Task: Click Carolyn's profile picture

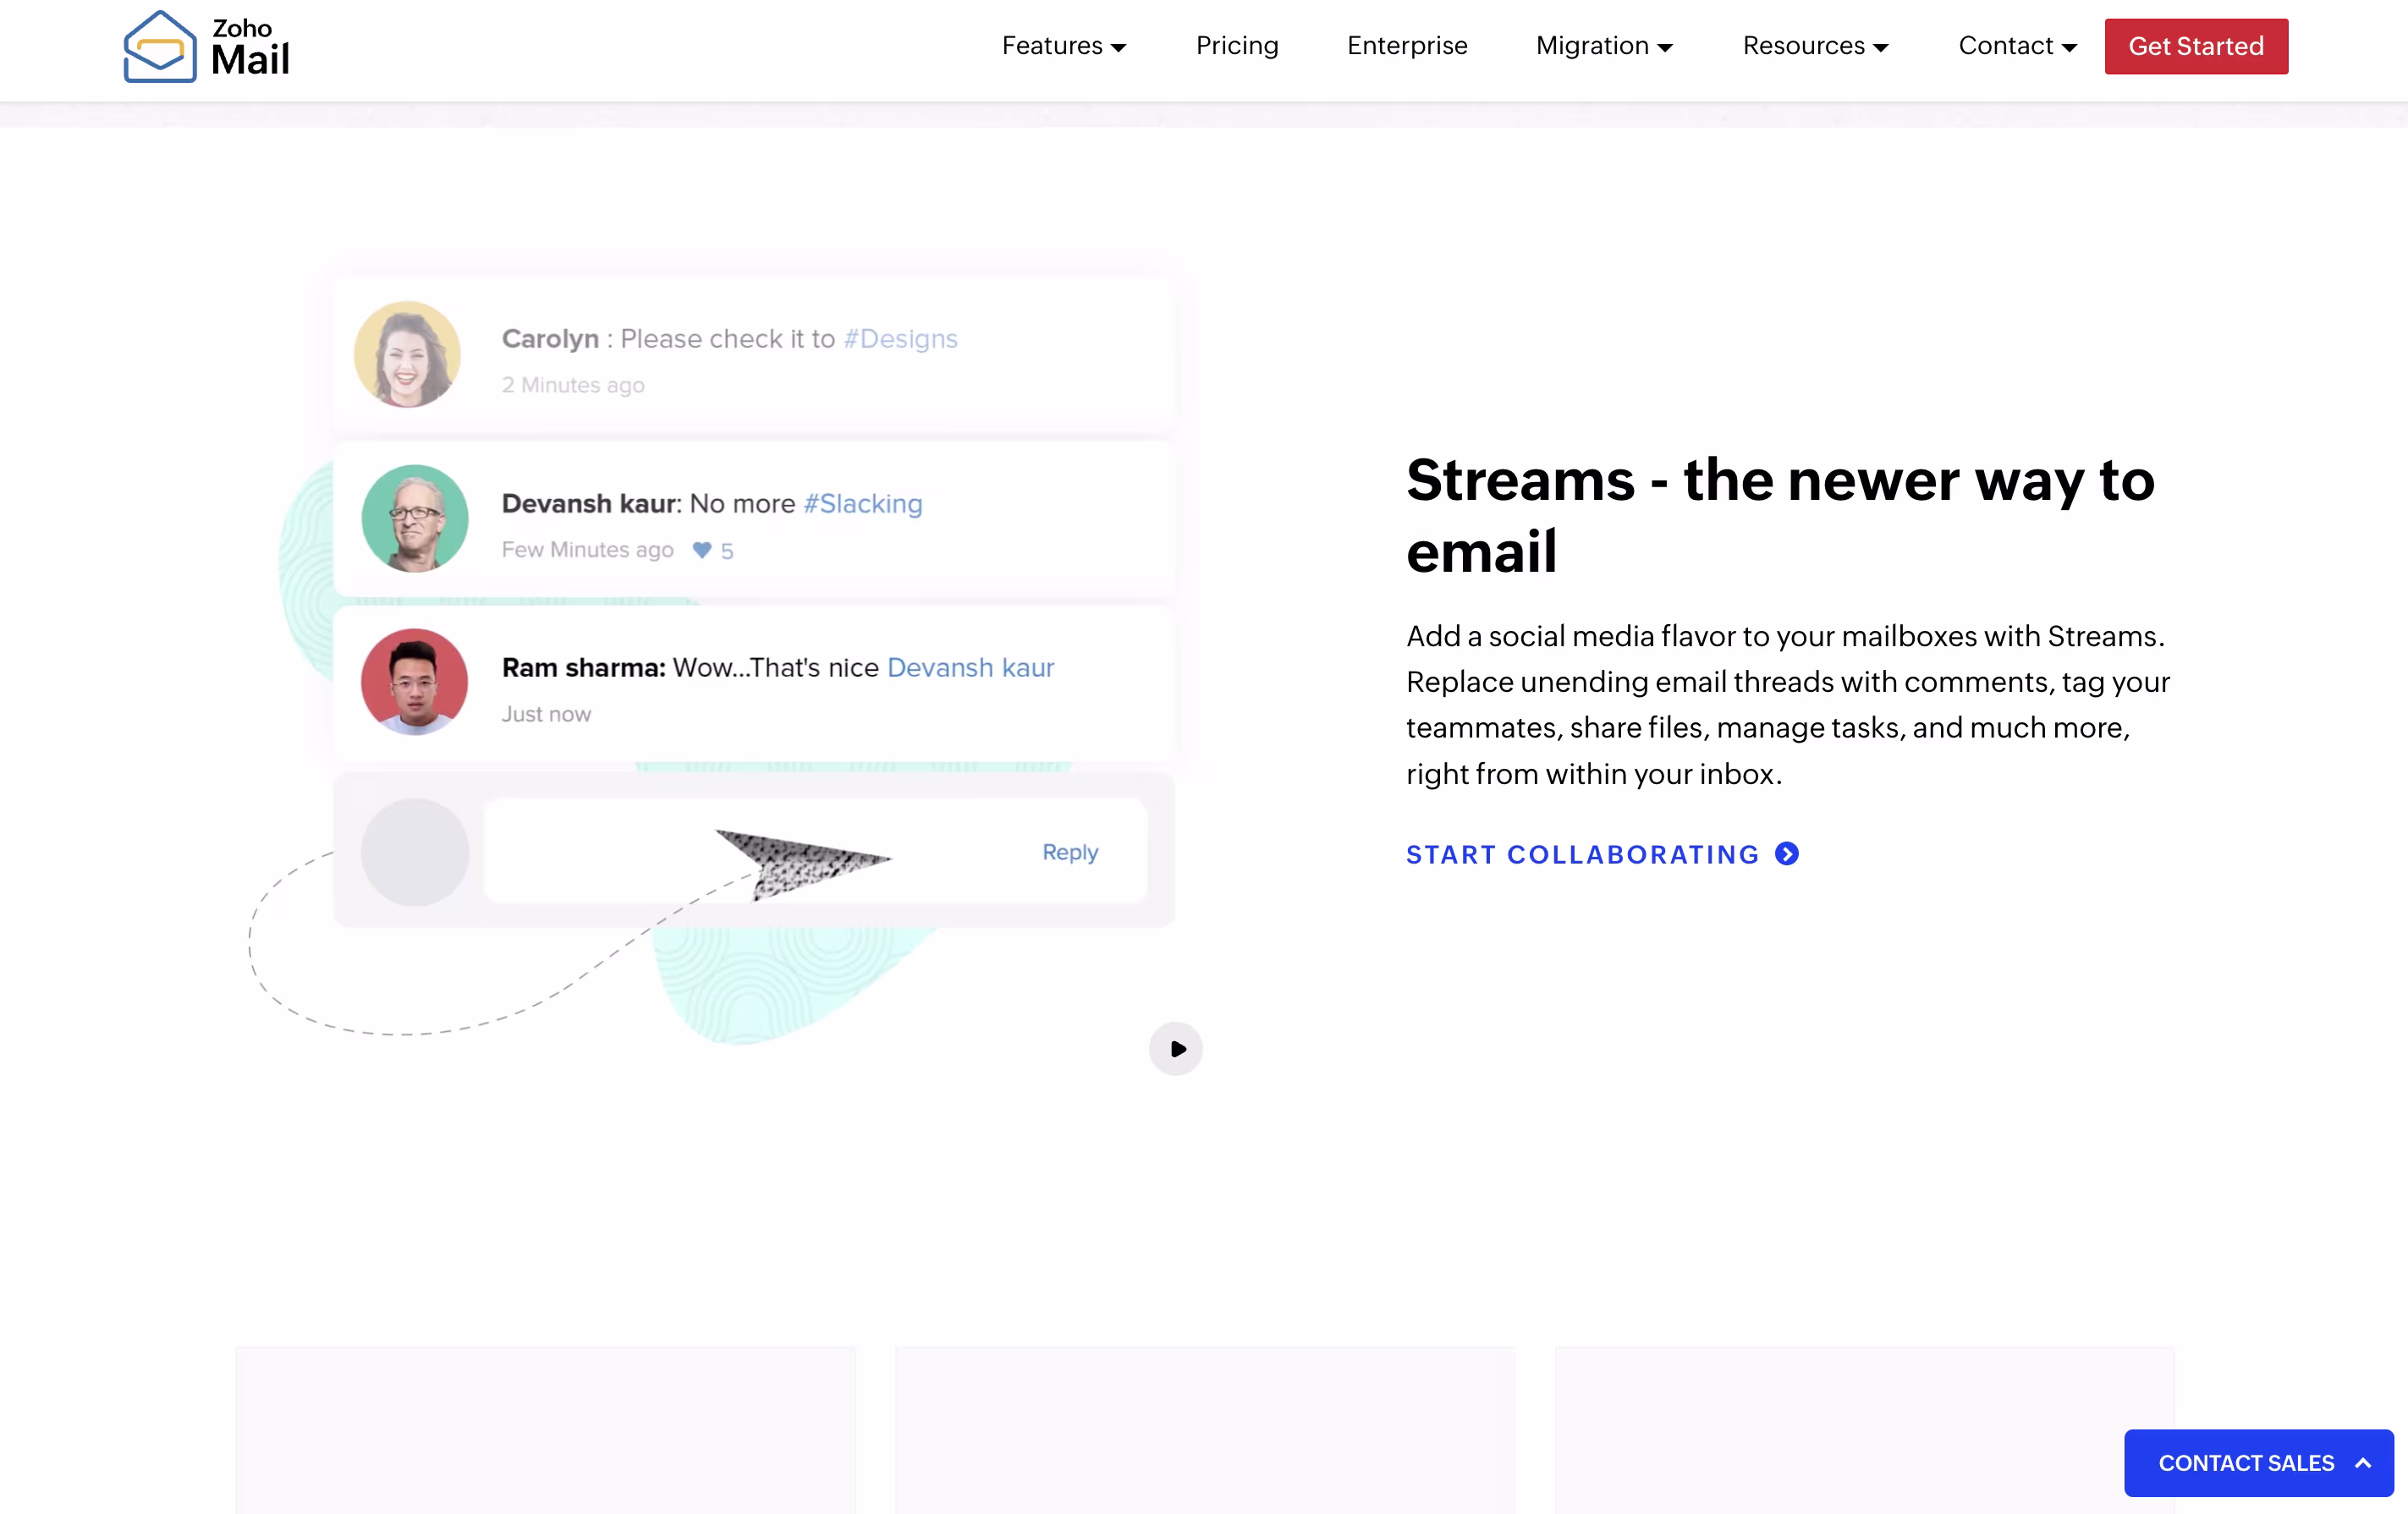Action: (407, 354)
